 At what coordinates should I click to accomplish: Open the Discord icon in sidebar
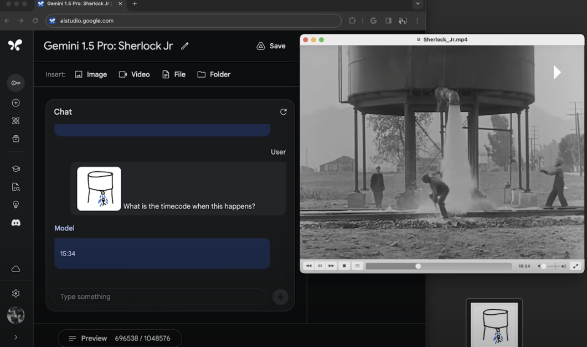point(16,223)
